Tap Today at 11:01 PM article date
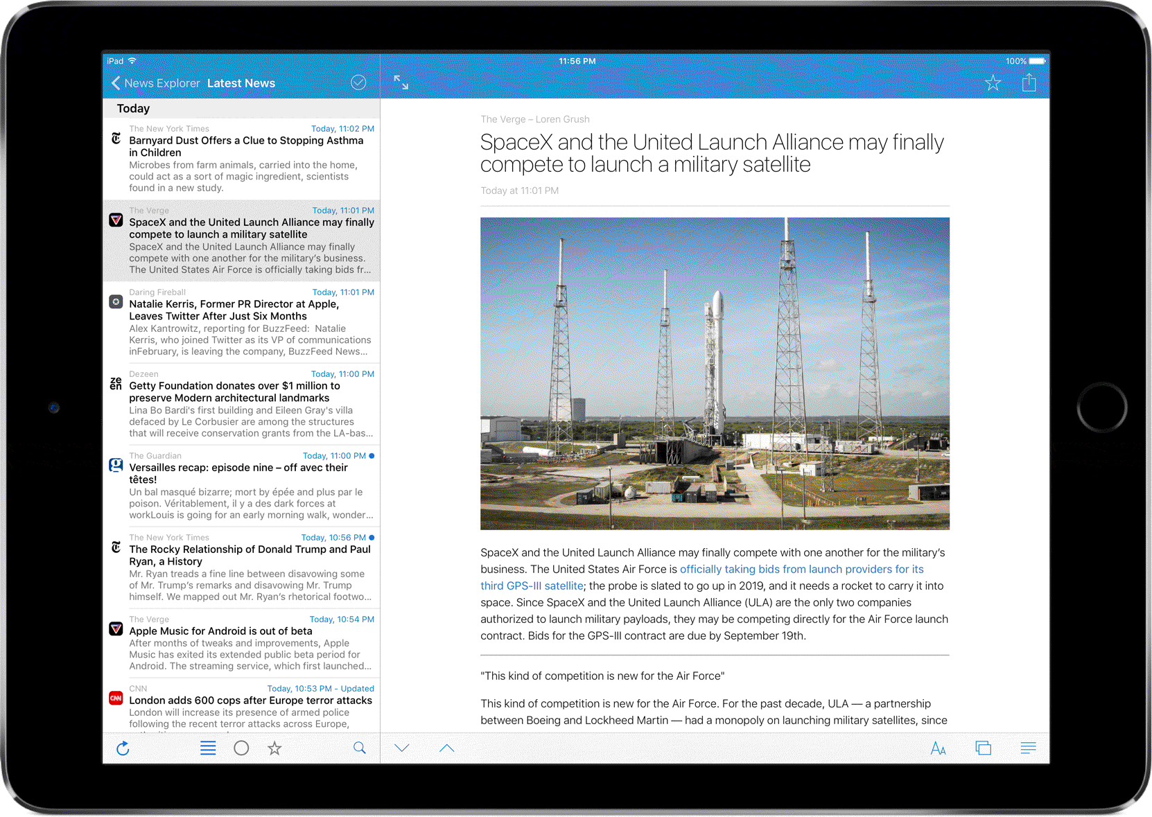This screenshot has width=1152, height=817. tap(520, 191)
